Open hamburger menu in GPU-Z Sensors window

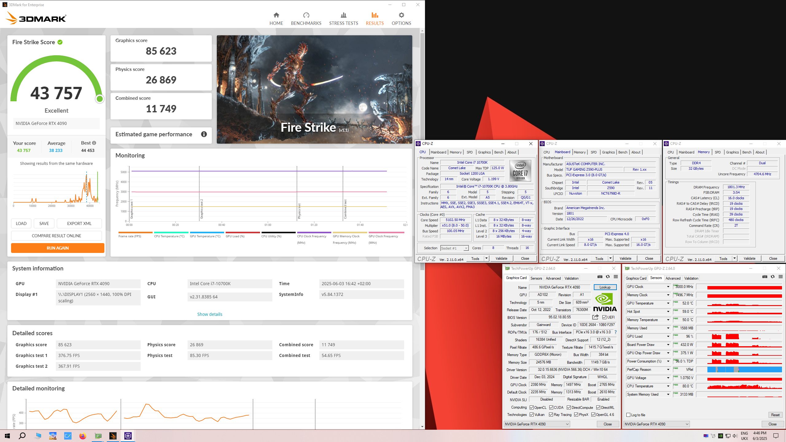(x=780, y=277)
